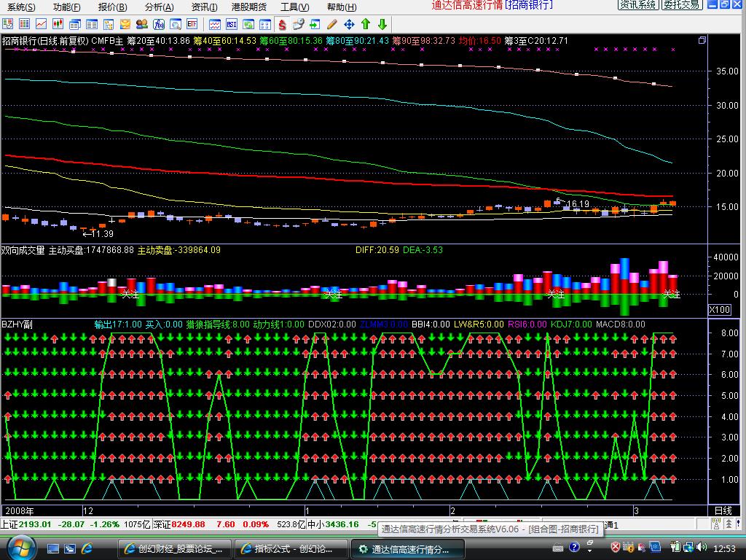Screen dimensions: 746x560
Task: Click the restore sub-window icon in chart corner
Action: (x=702, y=41)
